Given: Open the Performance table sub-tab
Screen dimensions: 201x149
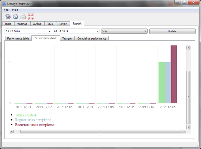Looking at the screenshot, I should 18,38.
